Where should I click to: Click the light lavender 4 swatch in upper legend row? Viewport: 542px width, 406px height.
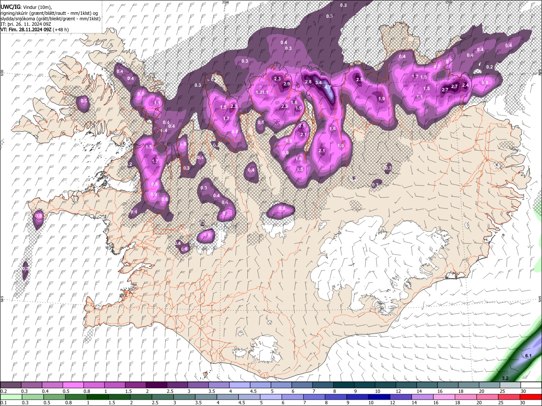point(240,385)
